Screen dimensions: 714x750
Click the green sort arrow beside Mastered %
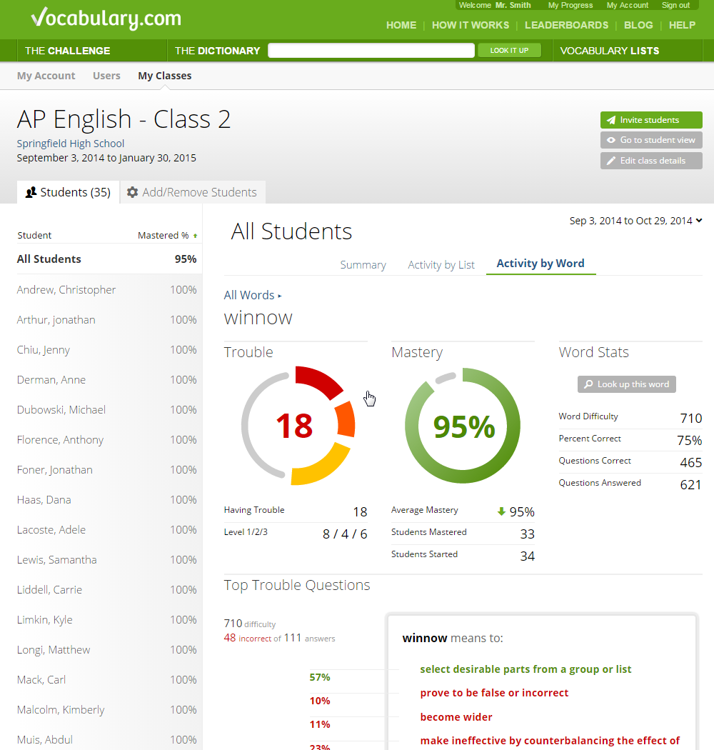(195, 236)
